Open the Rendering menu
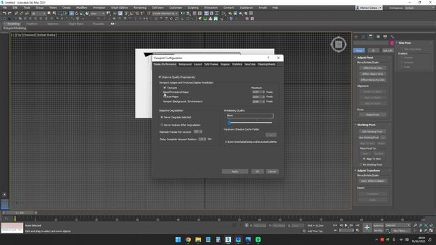 140,7
